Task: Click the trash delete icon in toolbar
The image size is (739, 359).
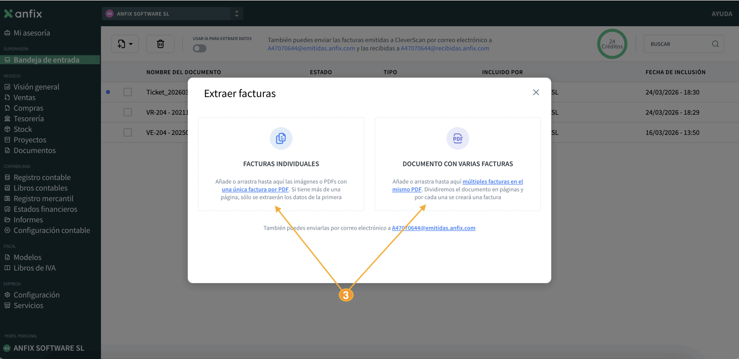Action: tap(160, 44)
